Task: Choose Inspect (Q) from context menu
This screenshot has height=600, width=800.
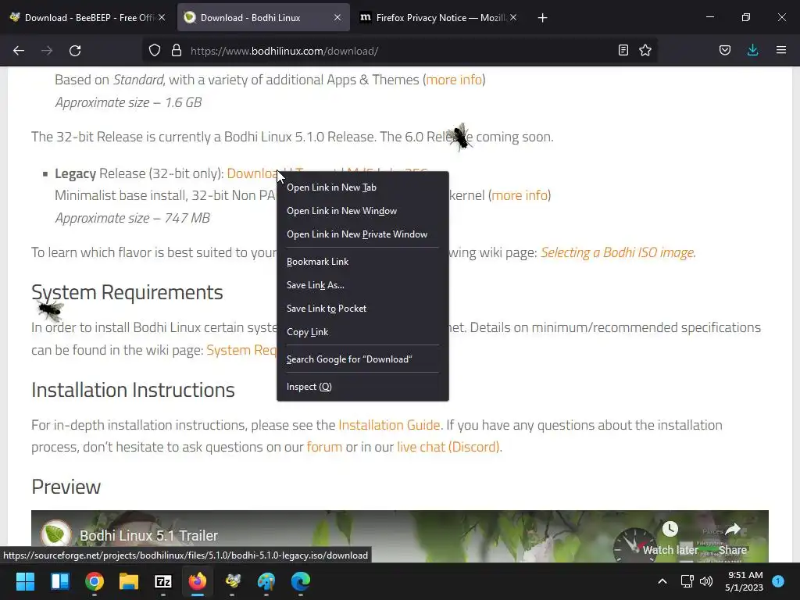Action: click(362, 387)
